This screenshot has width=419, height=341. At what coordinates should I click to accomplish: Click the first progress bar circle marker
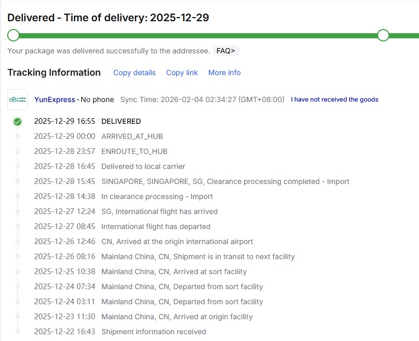coord(13,35)
